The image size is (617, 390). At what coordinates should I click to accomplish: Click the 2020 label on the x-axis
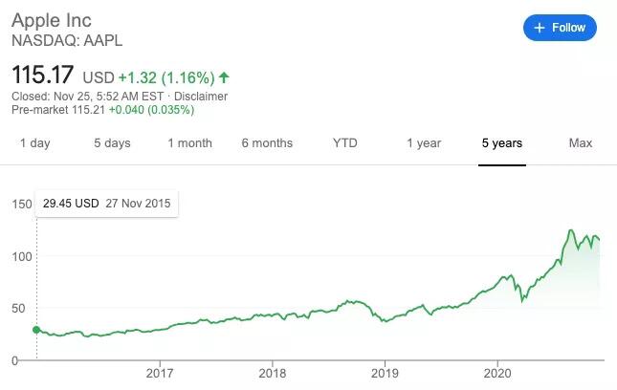click(x=497, y=373)
